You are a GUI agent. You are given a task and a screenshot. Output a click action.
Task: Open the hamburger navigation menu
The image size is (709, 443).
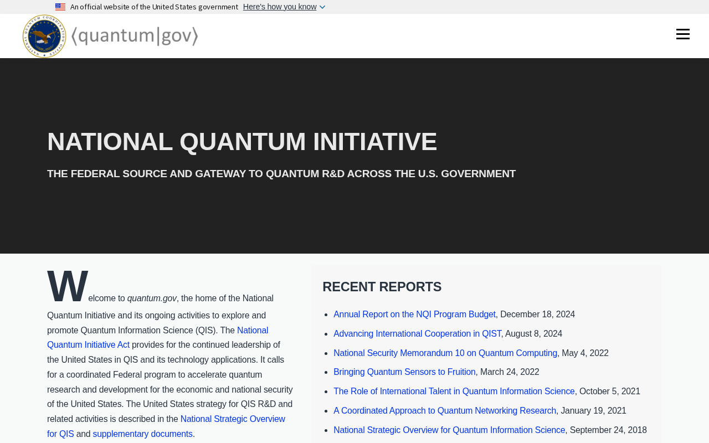pyautogui.click(x=682, y=34)
